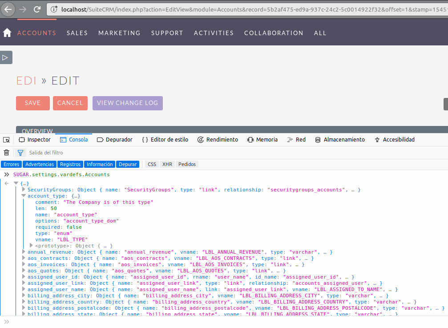The image size is (448, 328).
Task: Open the Sales navigation menu
Action: [x=77, y=33]
